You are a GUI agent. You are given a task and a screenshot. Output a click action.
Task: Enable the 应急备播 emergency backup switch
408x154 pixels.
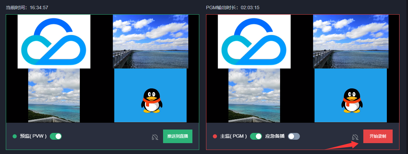click(x=294, y=136)
